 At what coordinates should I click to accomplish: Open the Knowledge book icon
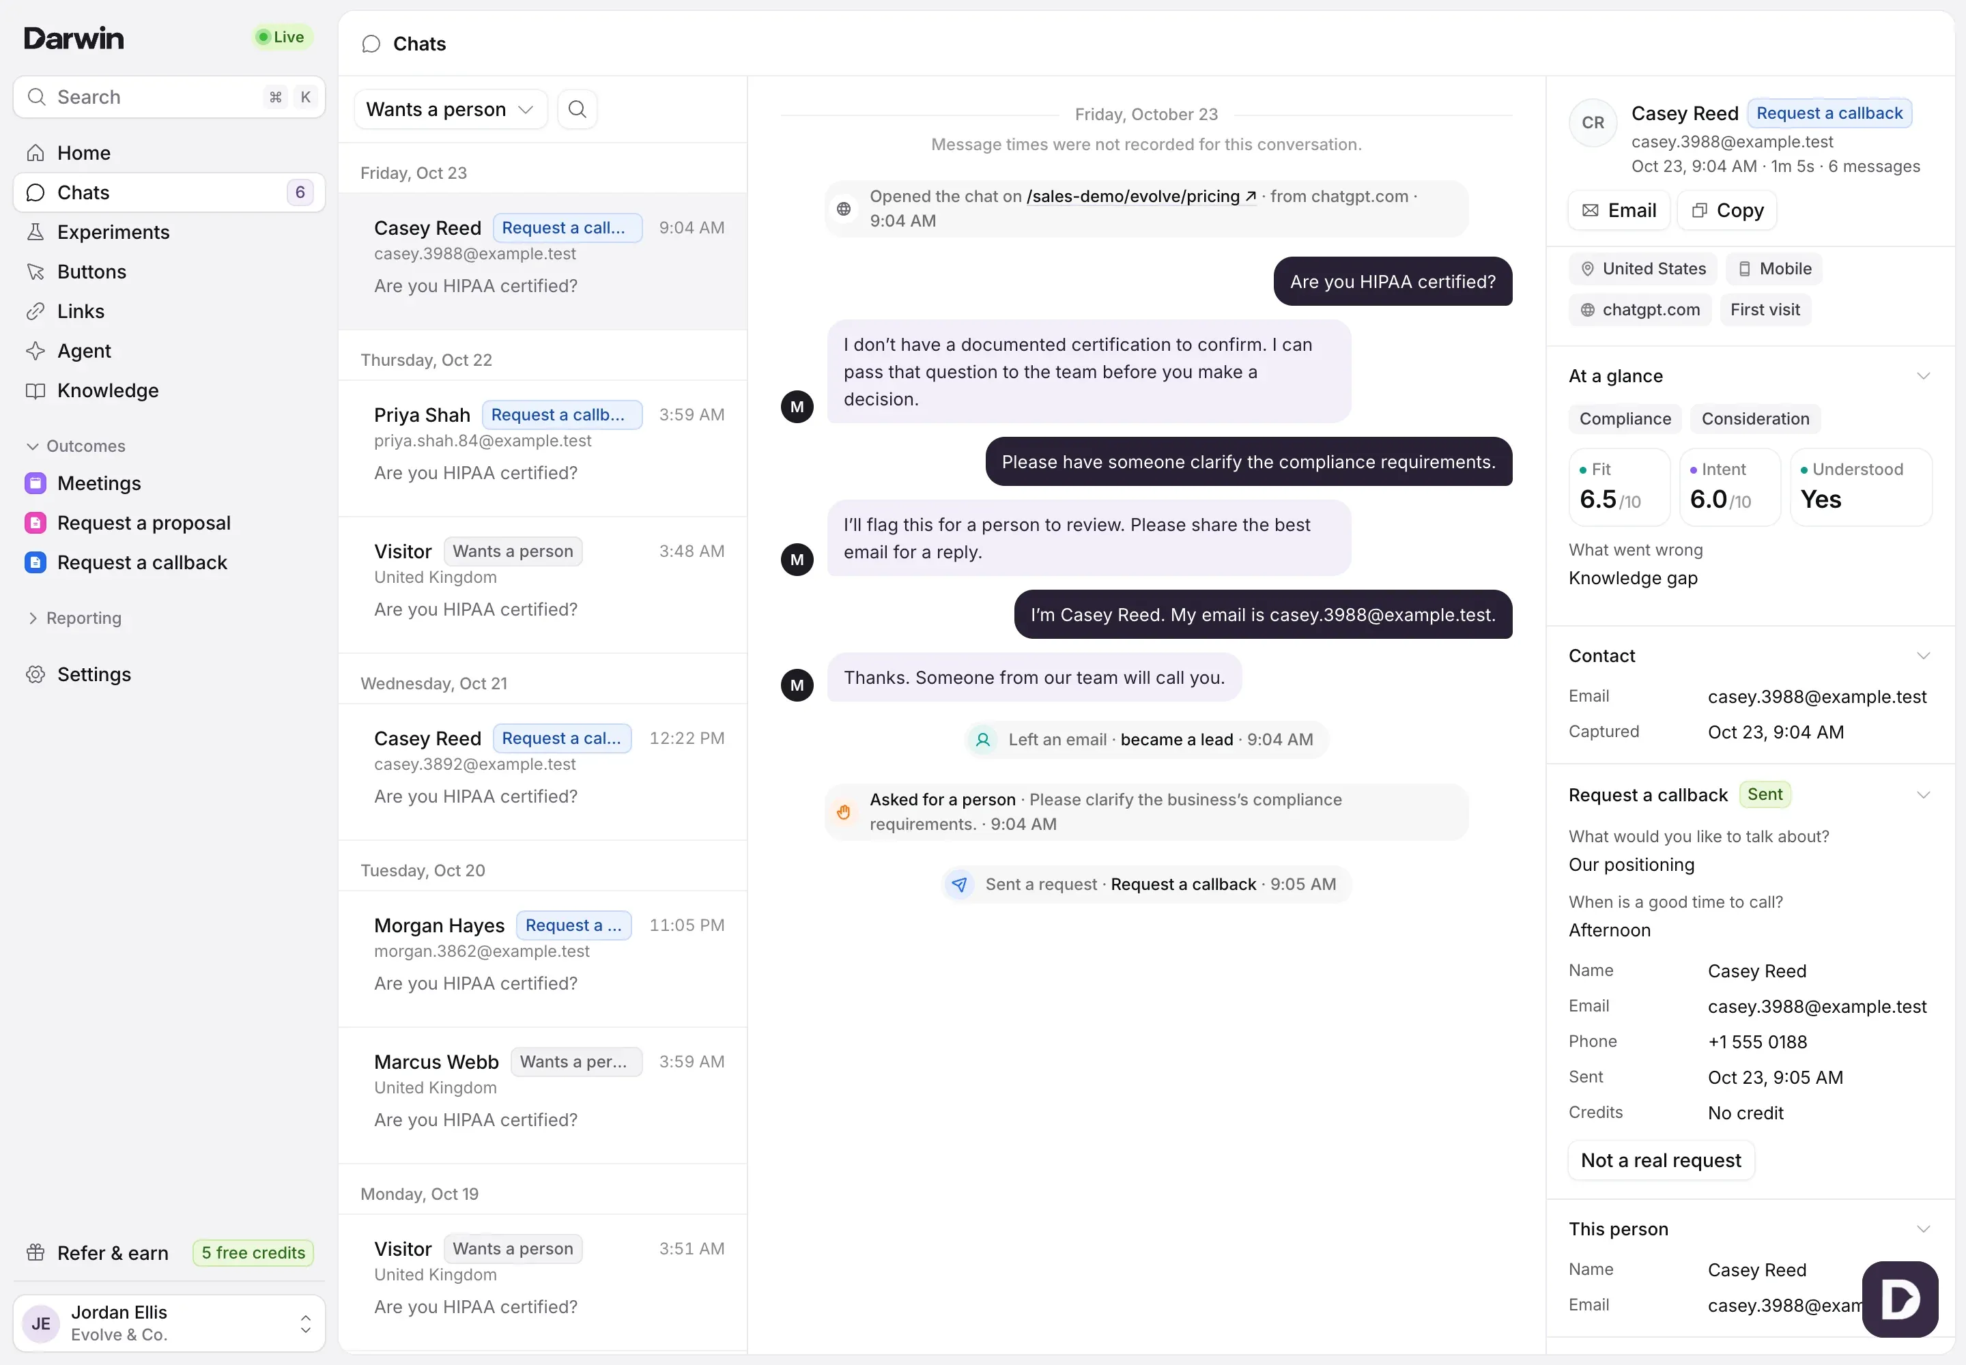coord(35,391)
